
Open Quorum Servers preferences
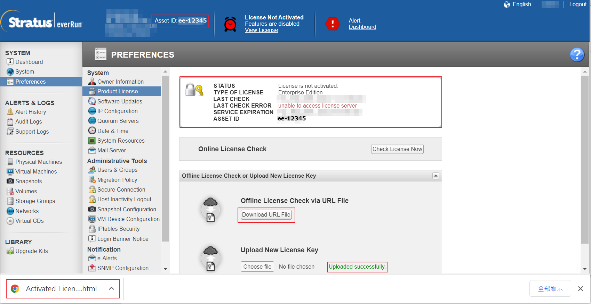point(118,121)
